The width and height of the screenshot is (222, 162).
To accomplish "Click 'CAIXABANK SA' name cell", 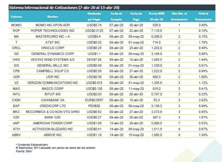I will point(53,100).
